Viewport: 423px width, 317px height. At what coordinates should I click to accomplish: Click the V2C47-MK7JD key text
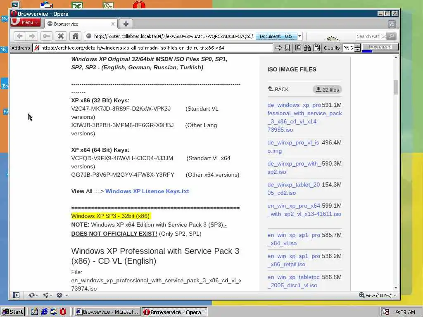point(121,109)
